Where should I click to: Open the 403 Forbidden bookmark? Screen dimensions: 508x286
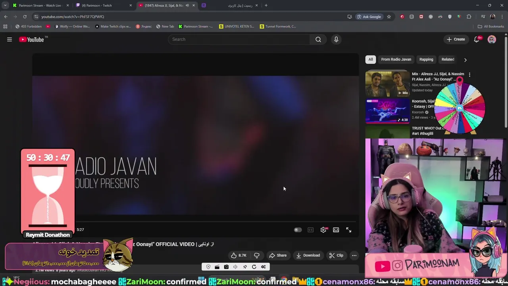click(29, 27)
